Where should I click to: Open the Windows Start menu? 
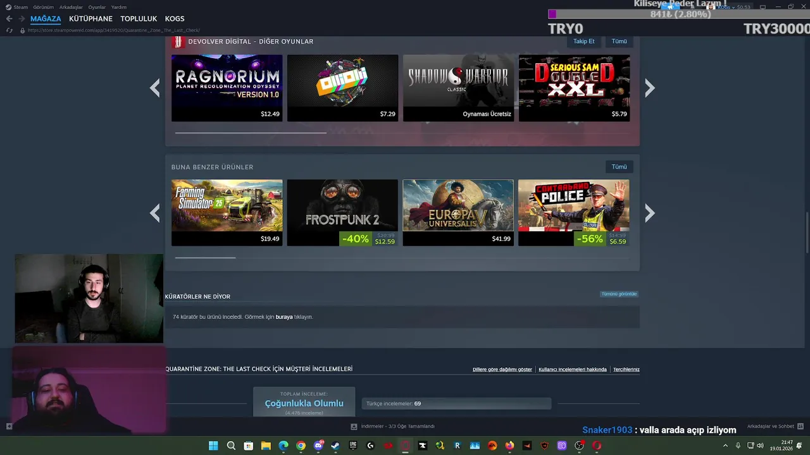(213, 446)
